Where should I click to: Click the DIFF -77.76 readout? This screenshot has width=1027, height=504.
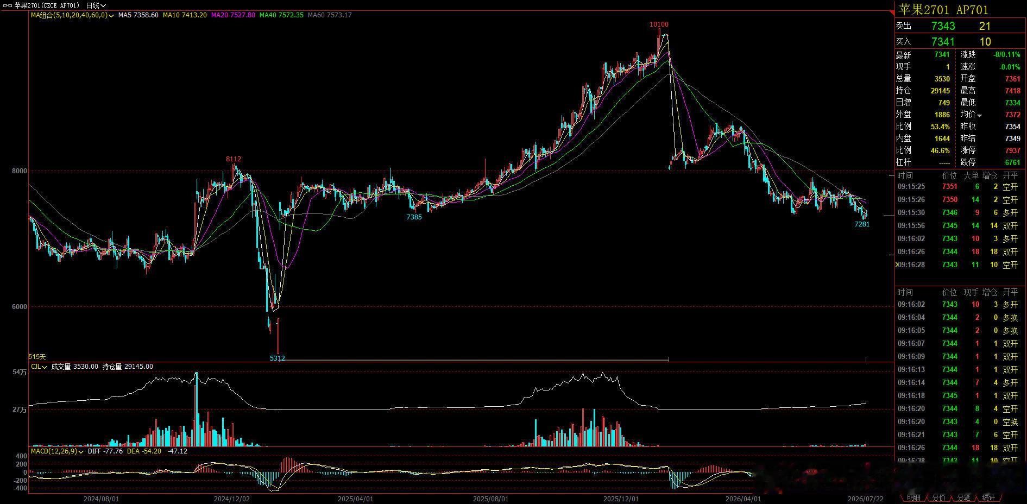(105, 451)
